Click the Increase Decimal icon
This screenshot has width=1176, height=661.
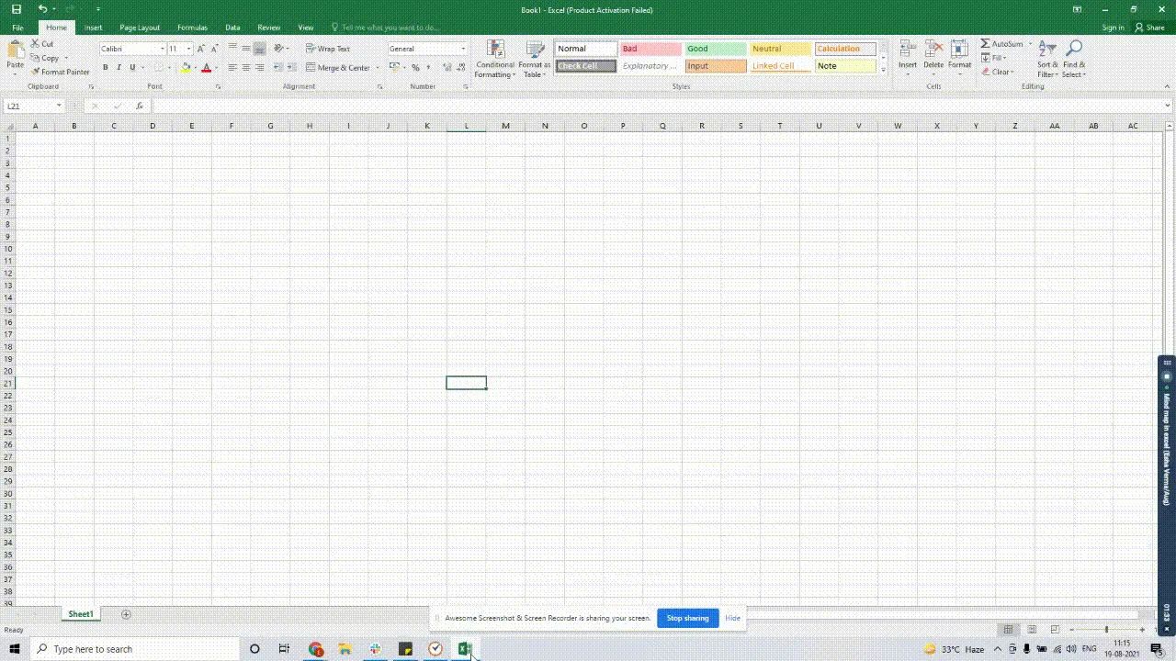[x=447, y=67]
